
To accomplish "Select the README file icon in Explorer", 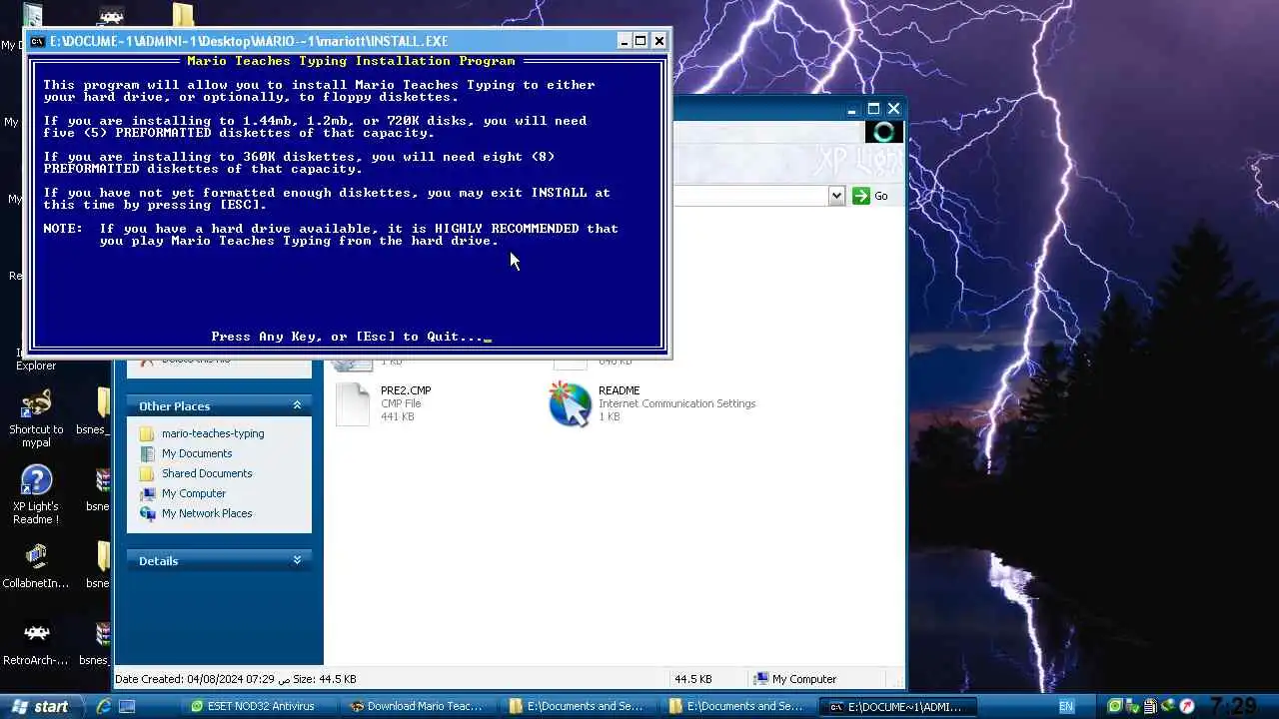I will (x=571, y=404).
